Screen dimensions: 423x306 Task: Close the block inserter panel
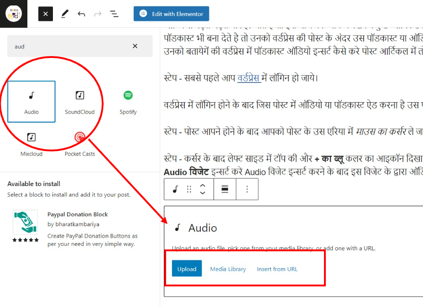point(46,14)
